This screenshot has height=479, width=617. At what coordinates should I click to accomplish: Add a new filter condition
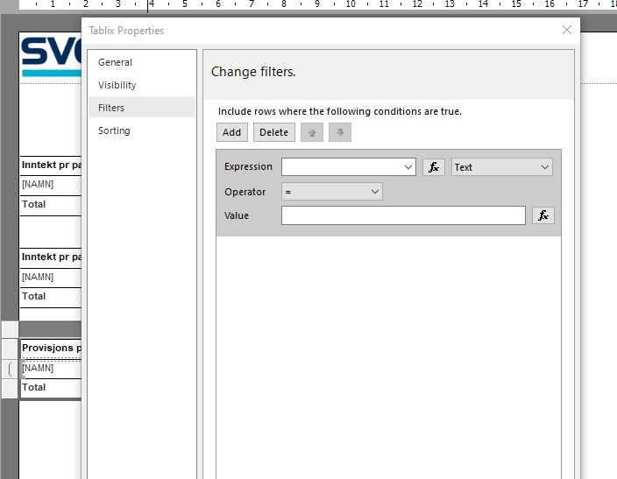231,132
